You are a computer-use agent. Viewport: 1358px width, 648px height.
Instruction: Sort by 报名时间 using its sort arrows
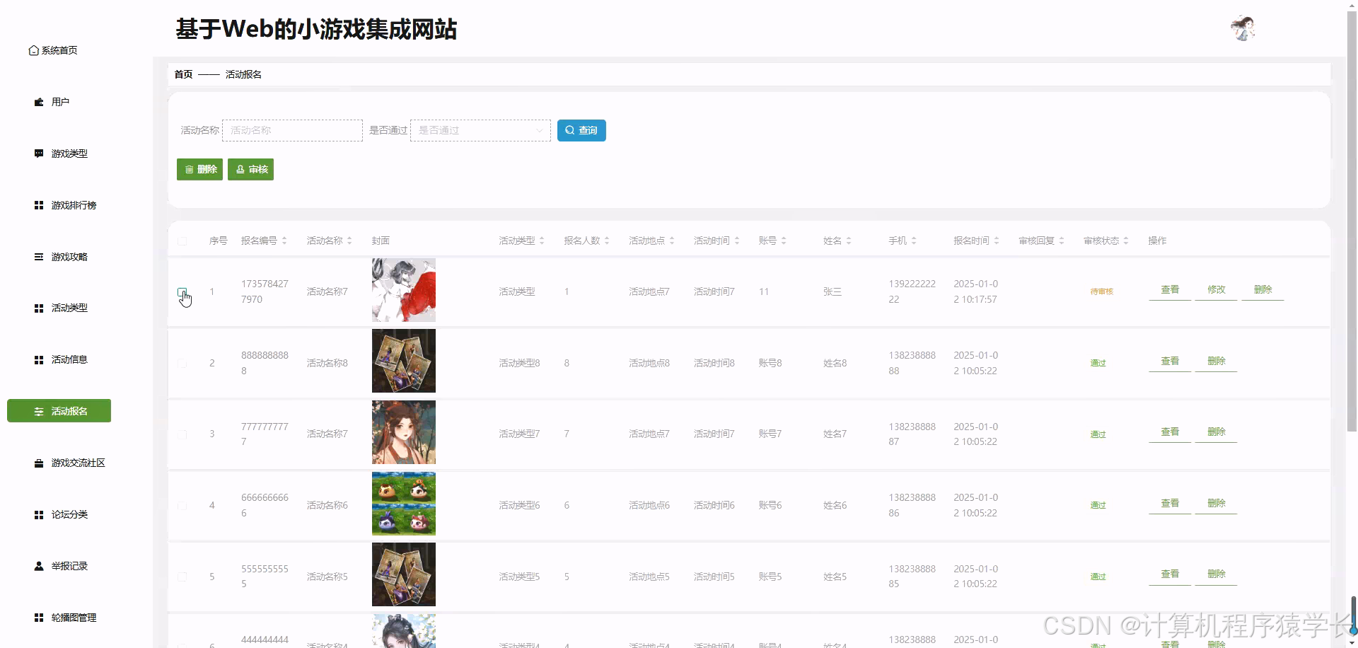pyautogui.click(x=997, y=240)
